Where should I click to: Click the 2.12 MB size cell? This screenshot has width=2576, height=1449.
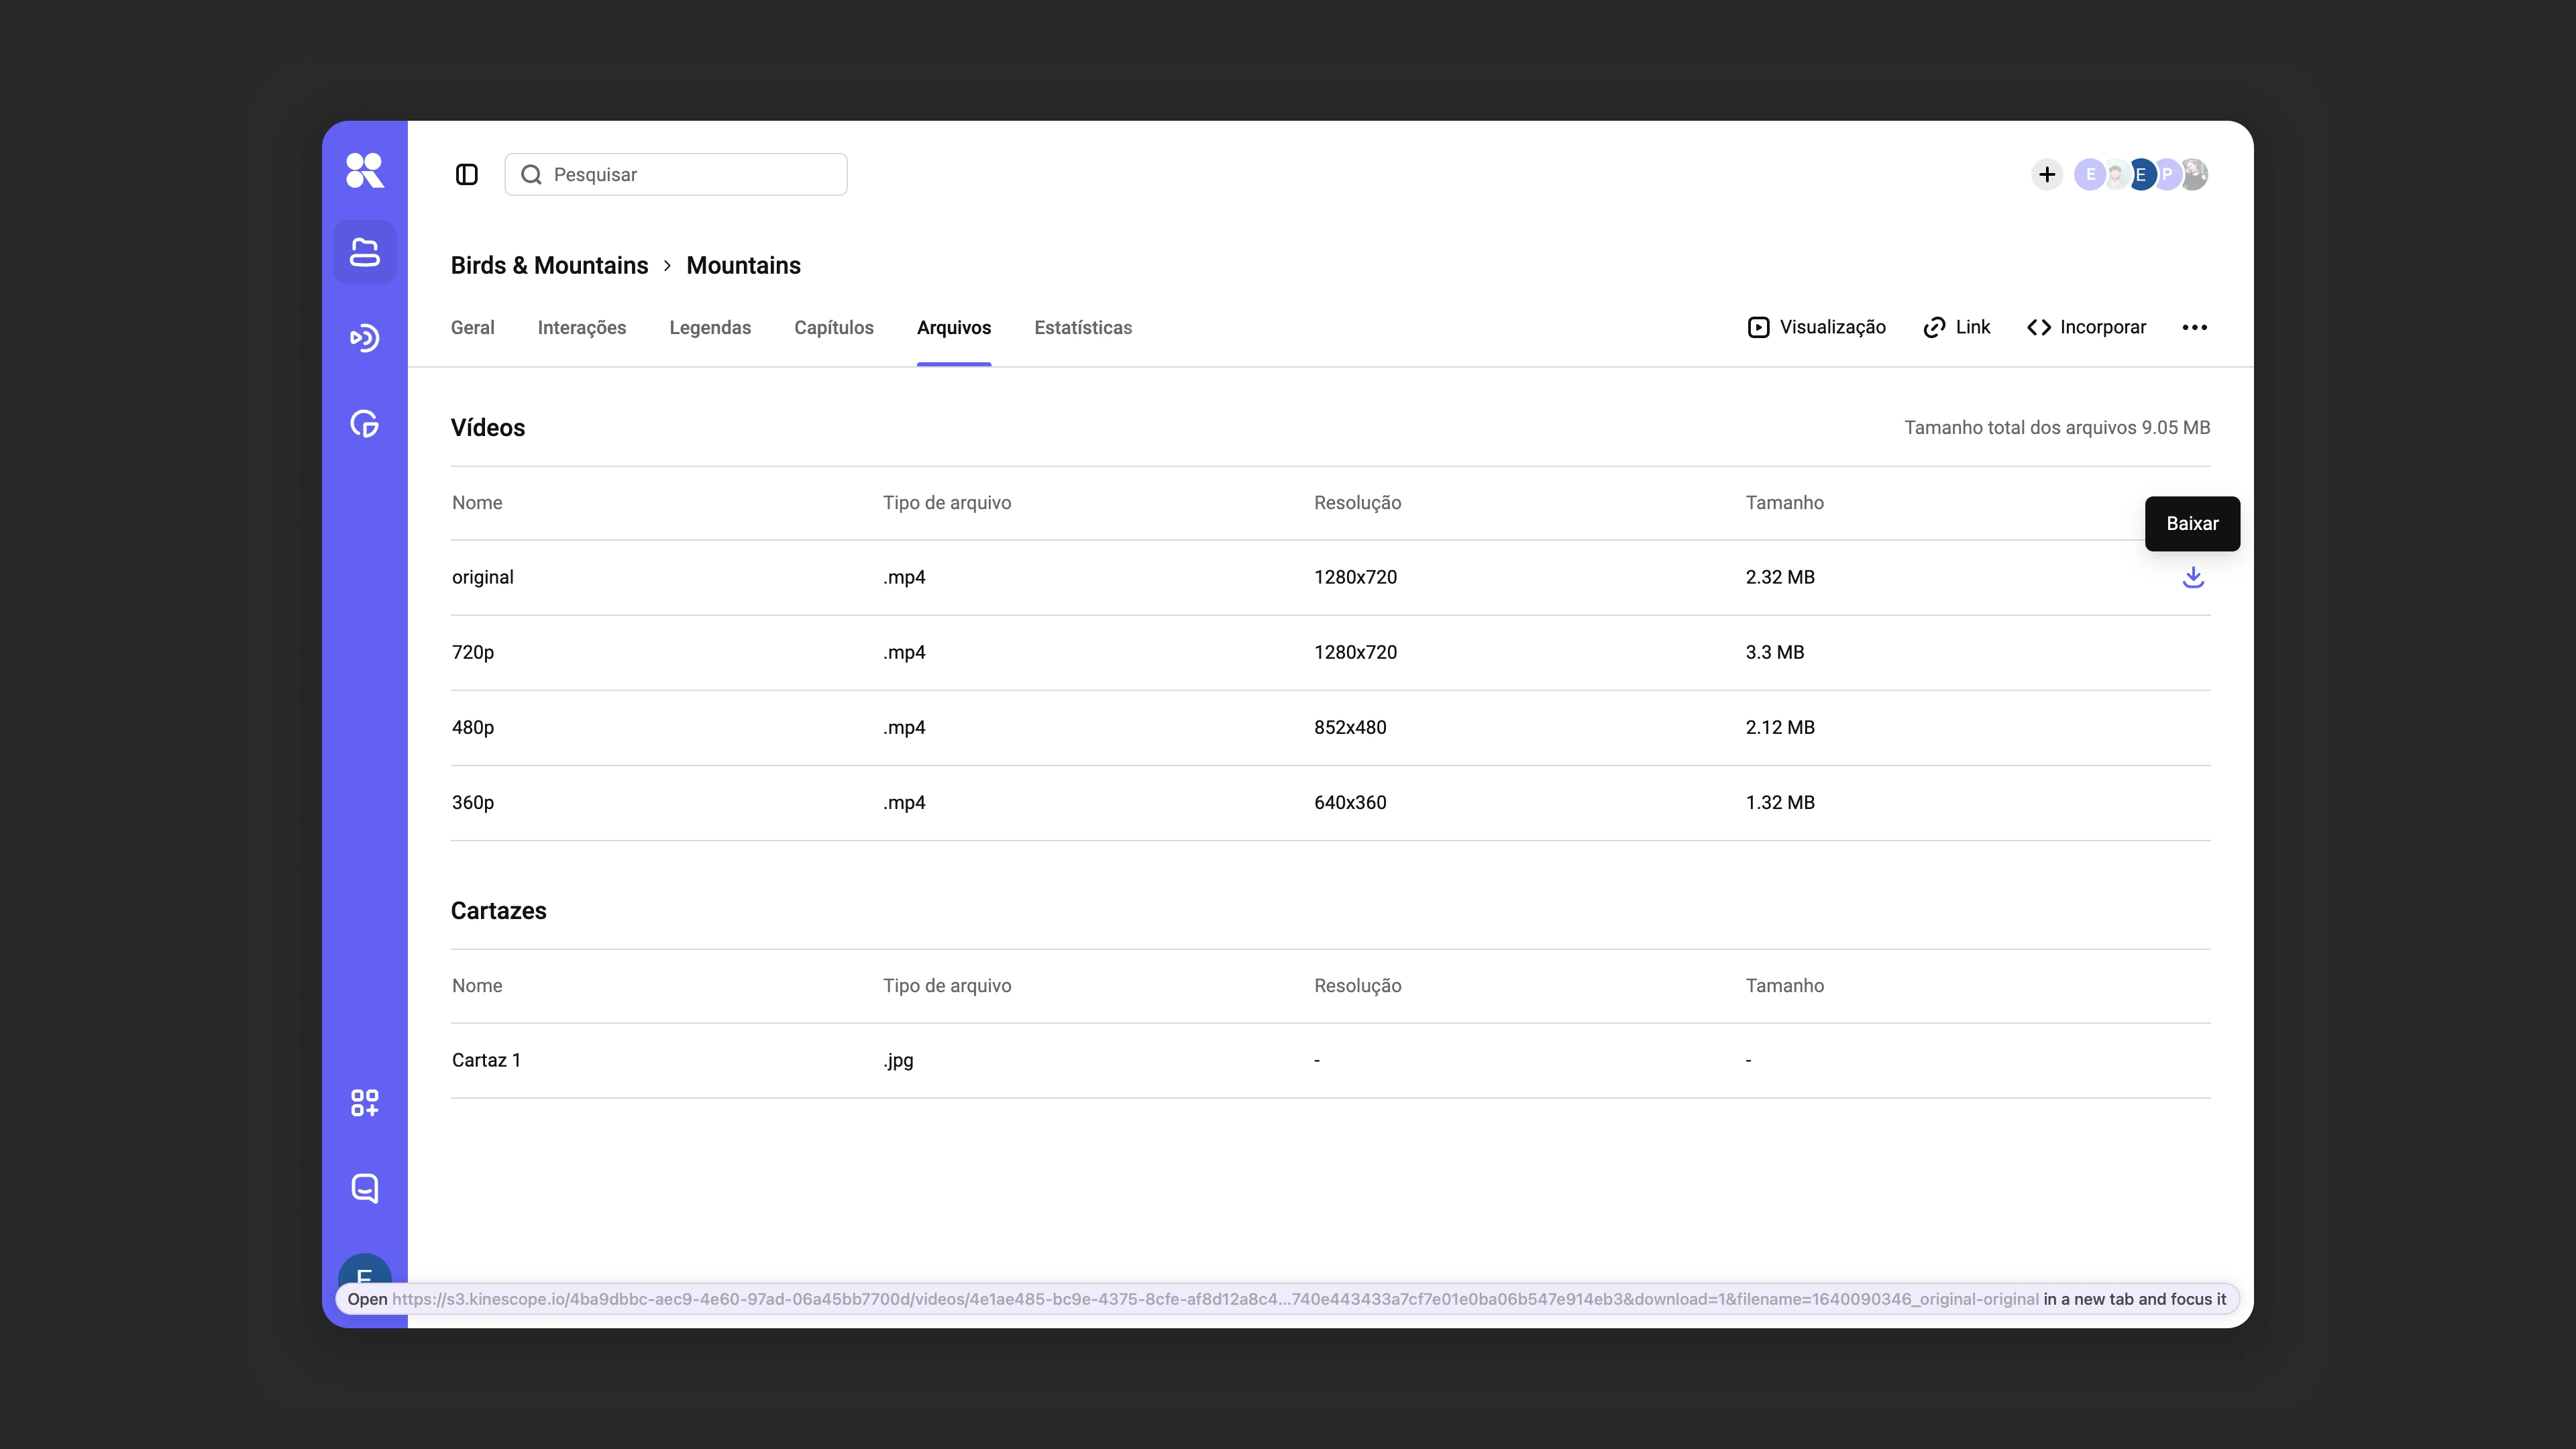click(x=1780, y=728)
